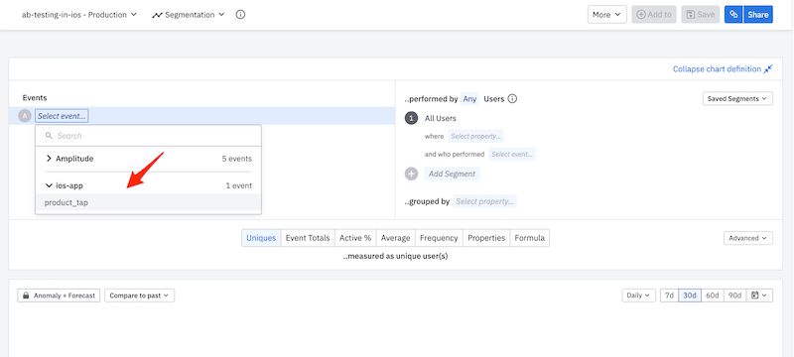
Task: Select the Average tab
Action: click(395, 238)
